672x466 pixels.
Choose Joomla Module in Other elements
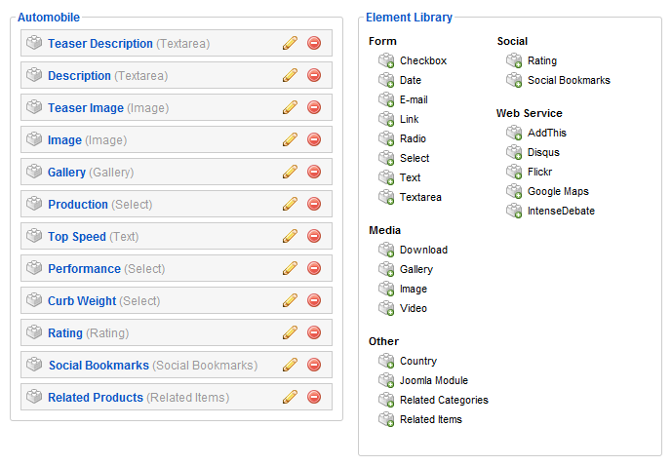click(x=434, y=380)
